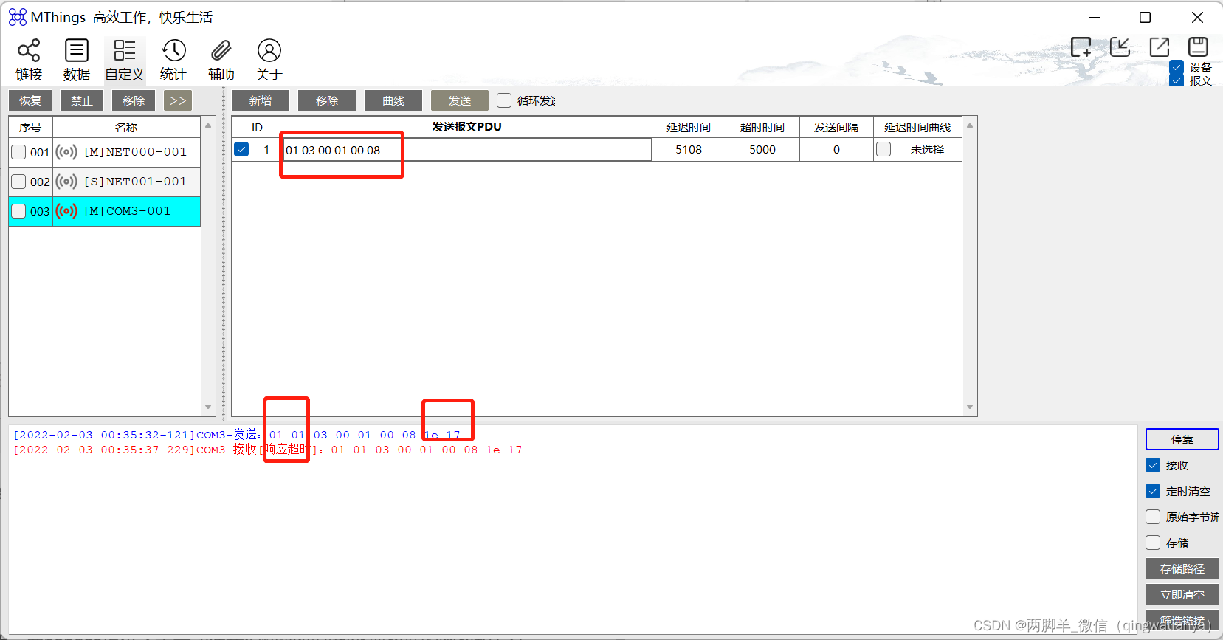The height and width of the screenshot is (640, 1223).
Task: Click the 停靠 button
Action: (1182, 439)
